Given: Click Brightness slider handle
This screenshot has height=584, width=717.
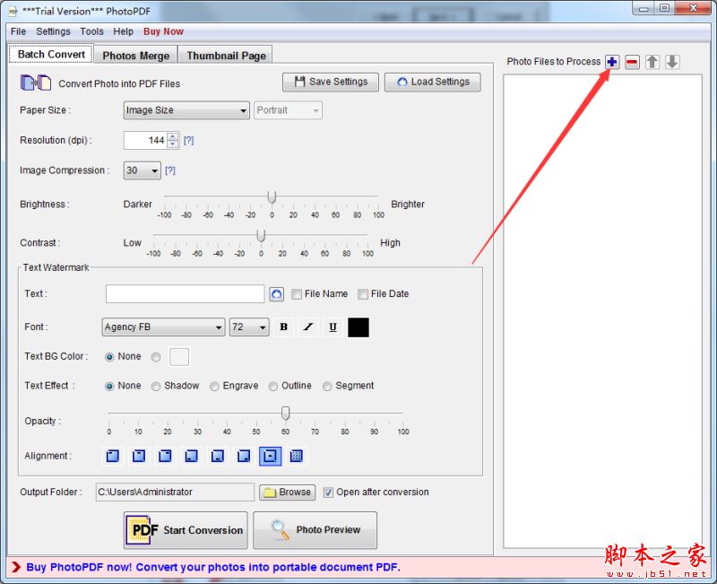Looking at the screenshot, I should coord(272,197).
